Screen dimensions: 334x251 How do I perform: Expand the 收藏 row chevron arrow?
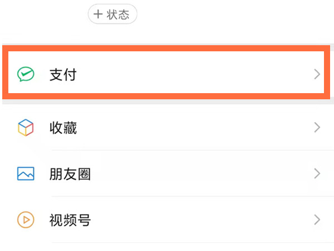coord(317,128)
